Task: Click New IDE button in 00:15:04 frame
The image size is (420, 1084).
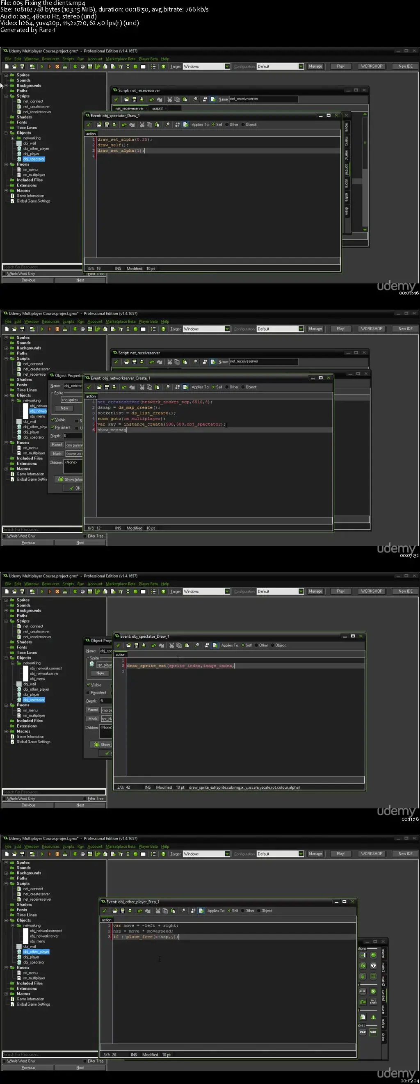Action: coord(406,854)
